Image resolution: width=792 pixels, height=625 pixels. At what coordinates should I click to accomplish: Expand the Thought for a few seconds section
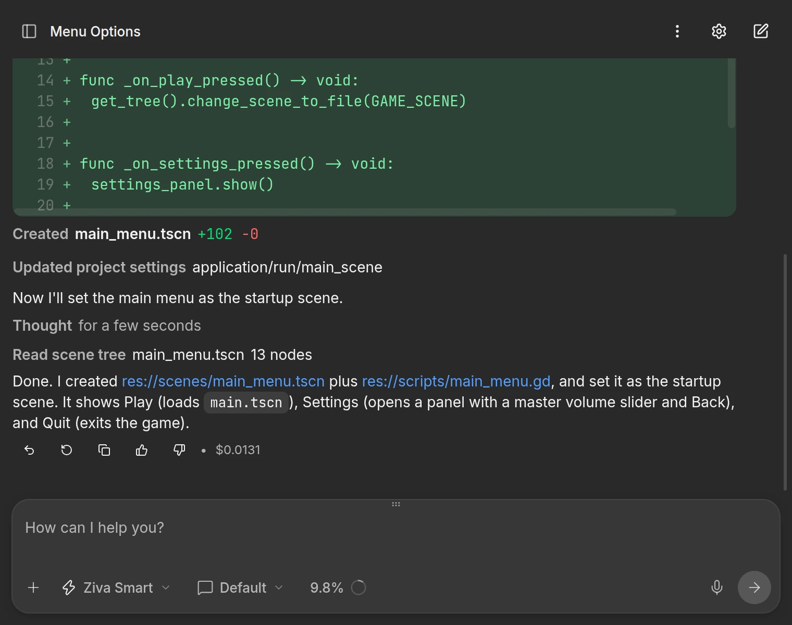click(107, 326)
